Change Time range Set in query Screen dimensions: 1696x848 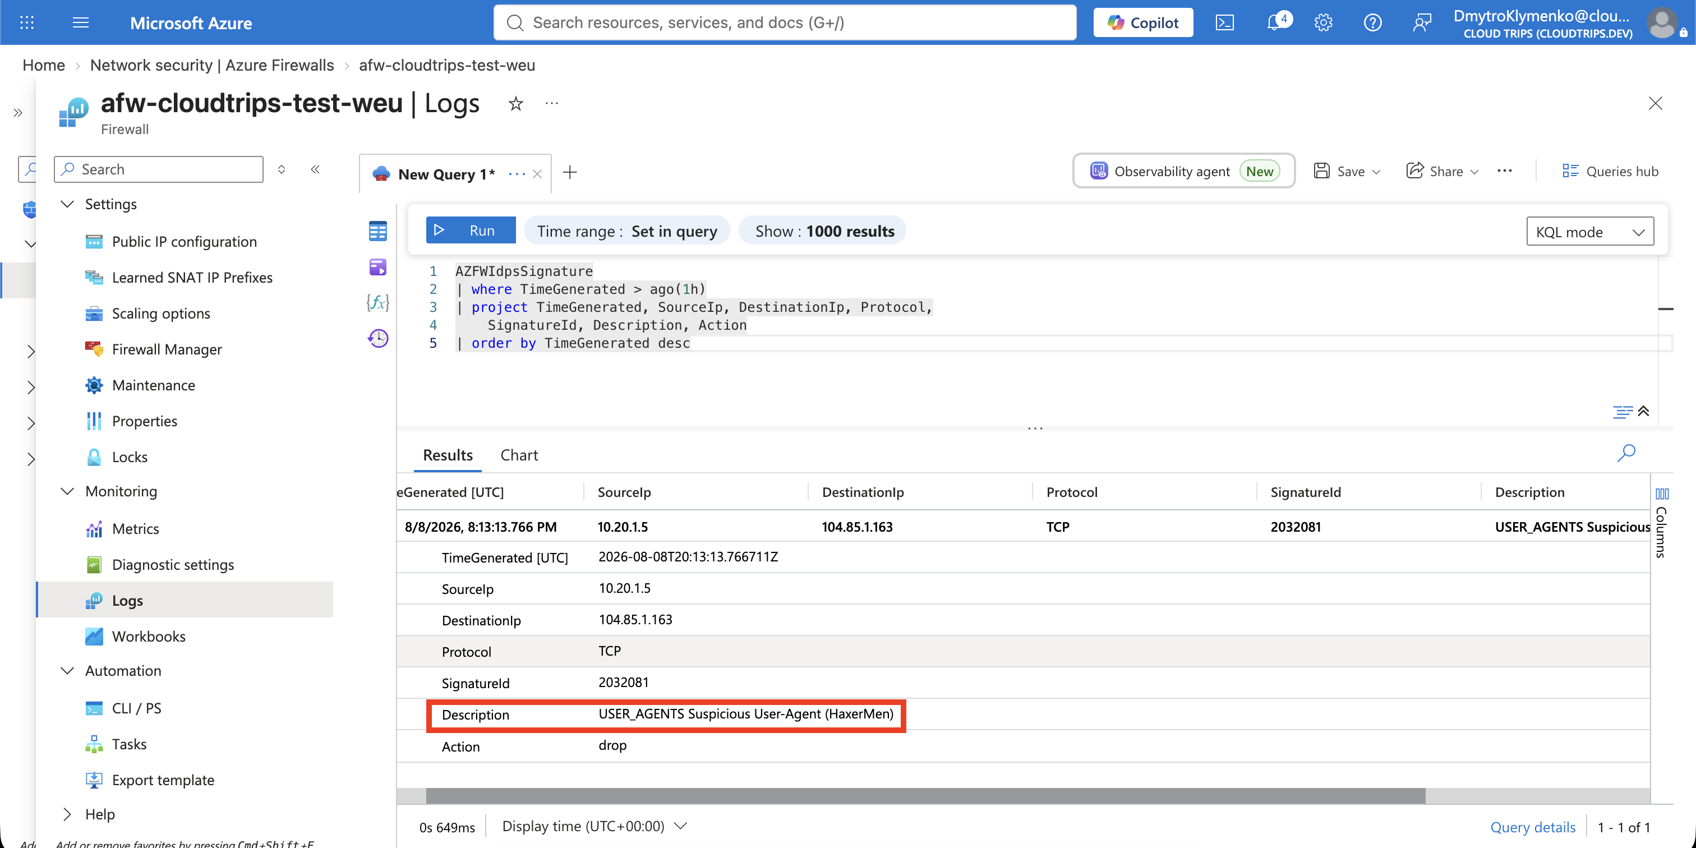click(x=627, y=231)
